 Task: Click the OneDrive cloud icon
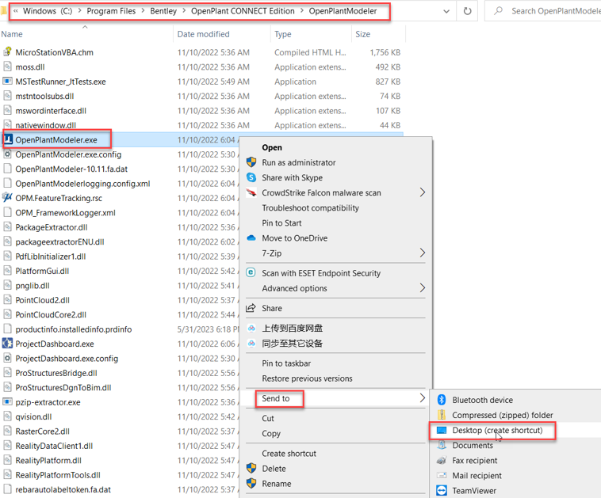click(x=251, y=238)
